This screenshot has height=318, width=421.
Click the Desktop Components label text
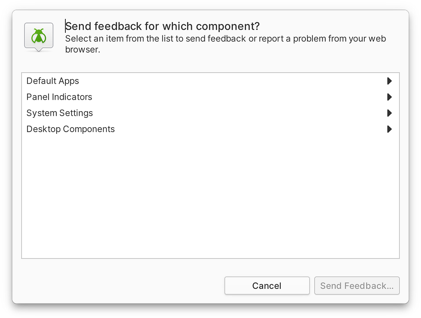71,129
